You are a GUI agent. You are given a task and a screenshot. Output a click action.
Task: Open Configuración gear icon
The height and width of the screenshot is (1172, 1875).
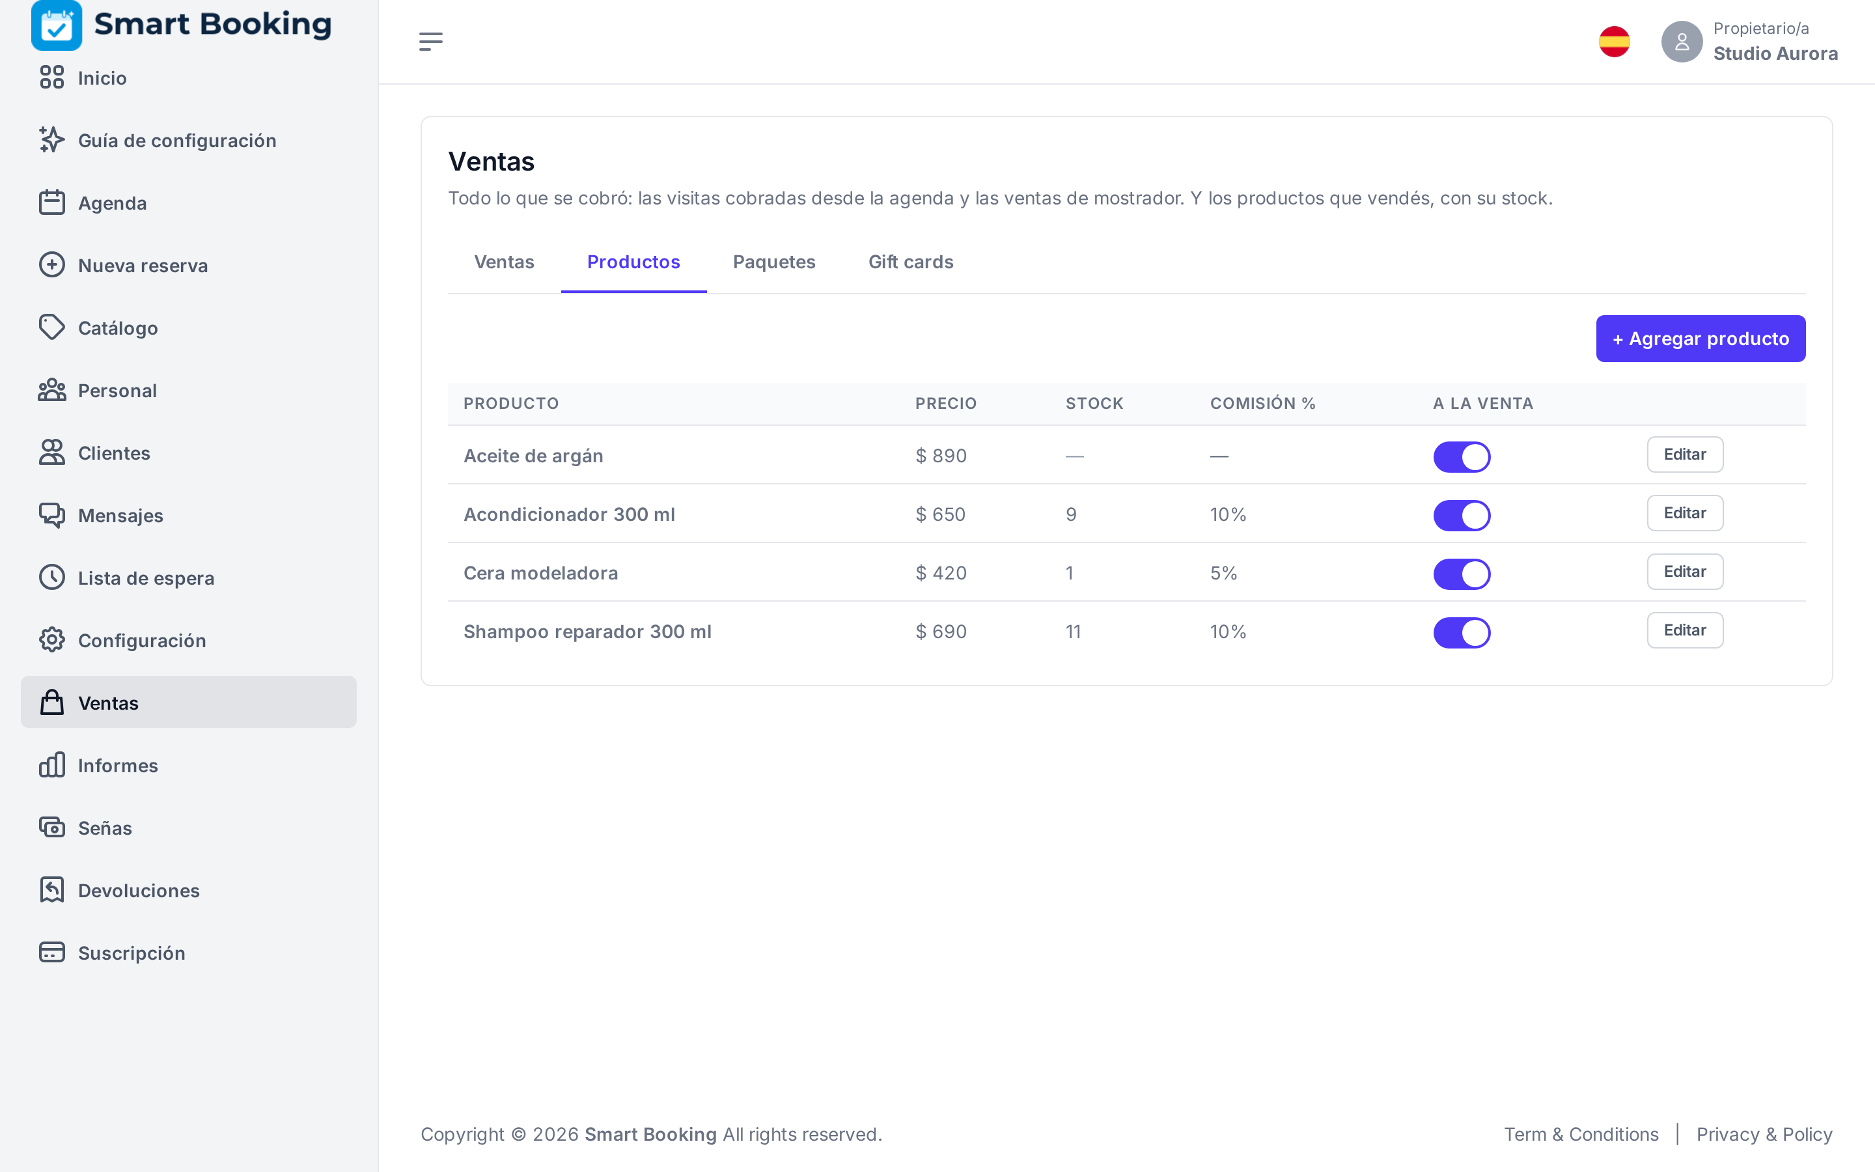(x=52, y=640)
